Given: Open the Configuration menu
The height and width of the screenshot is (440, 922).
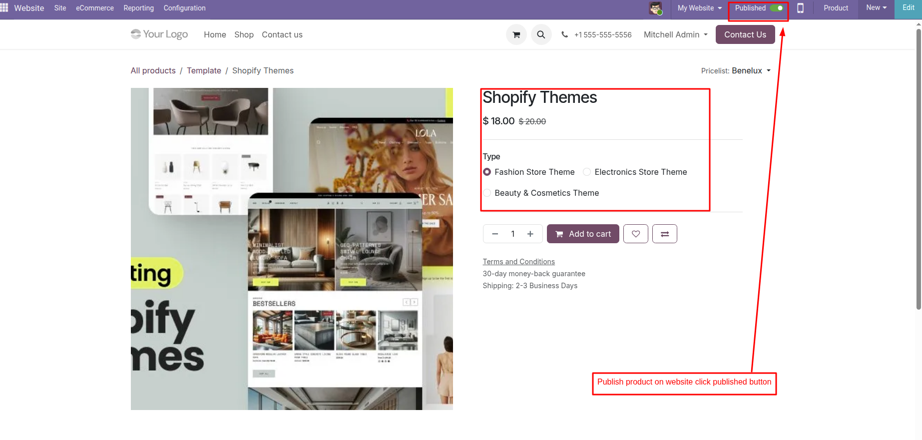Looking at the screenshot, I should (x=184, y=8).
